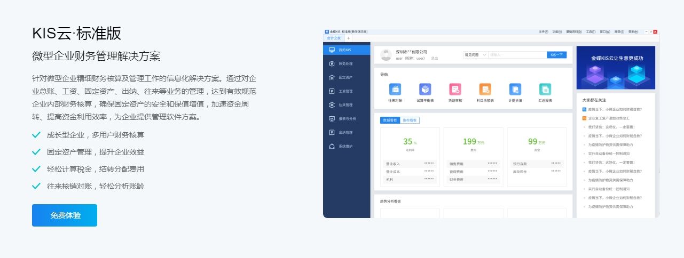Click the 退出 logout link
Screen dimensions: 684x258
(x=435, y=59)
